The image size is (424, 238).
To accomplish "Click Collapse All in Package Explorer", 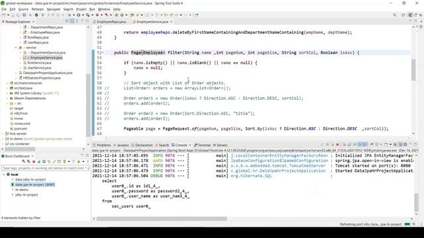I will 67,21.
